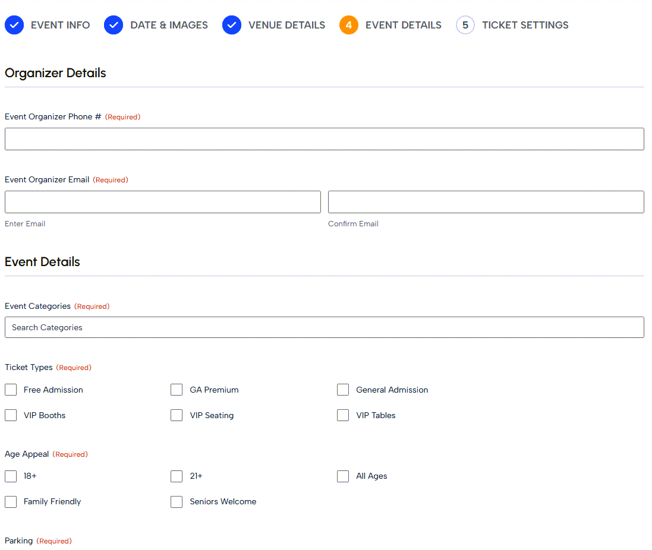Focus the Event Organizer Phone # field

tap(325, 139)
